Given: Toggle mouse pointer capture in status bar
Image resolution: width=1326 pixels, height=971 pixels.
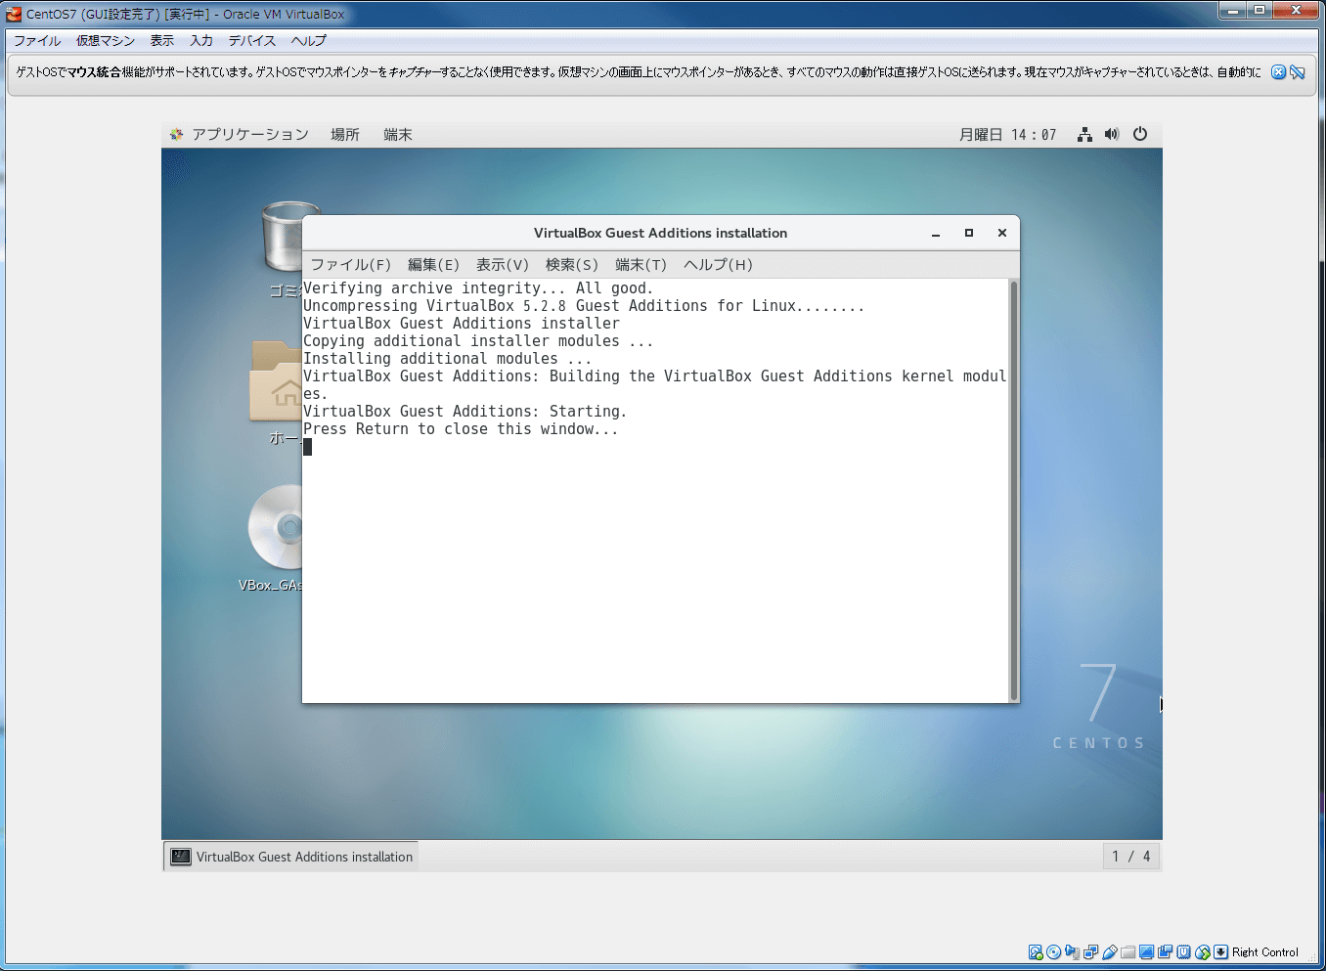Looking at the screenshot, I should [x=1203, y=951].
